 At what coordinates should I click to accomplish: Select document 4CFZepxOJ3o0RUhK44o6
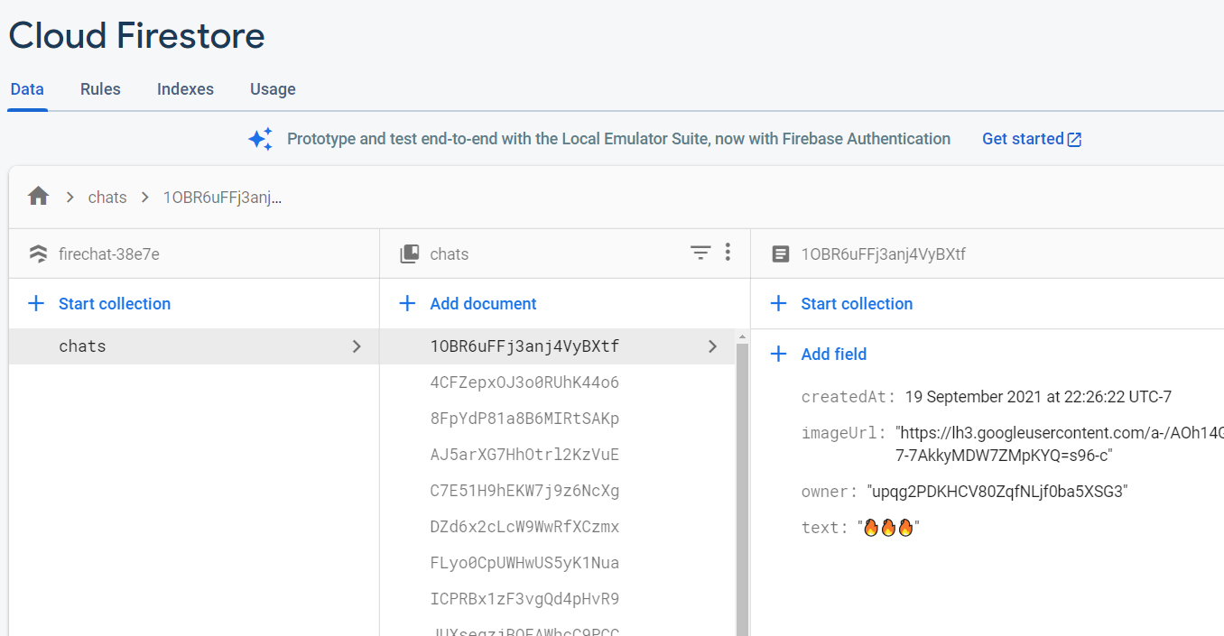click(x=524, y=382)
